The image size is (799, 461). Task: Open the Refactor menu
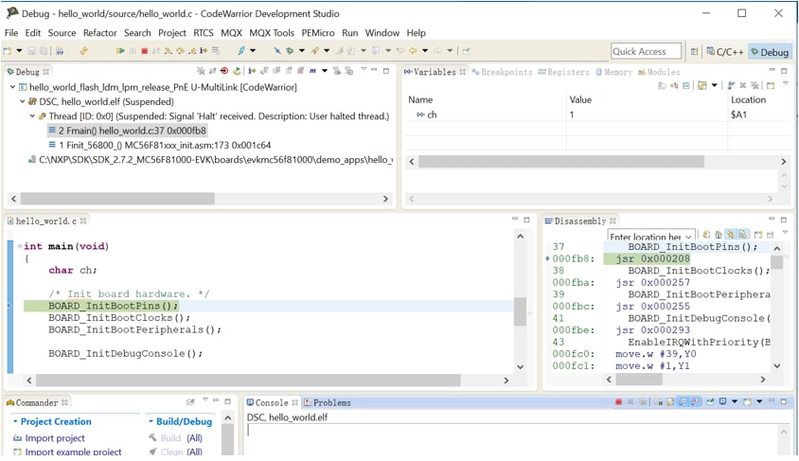coord(99,33)
